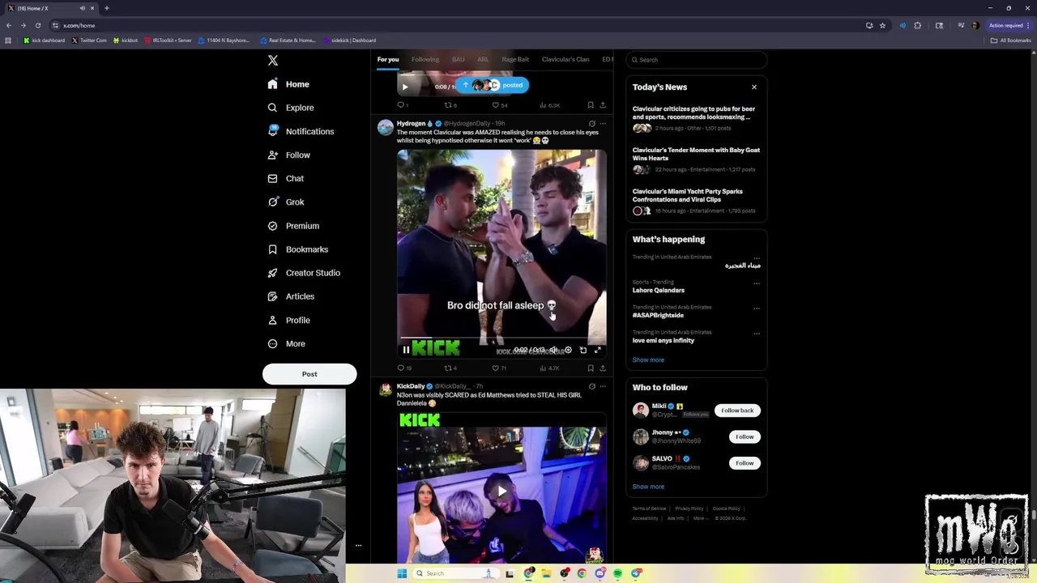Toggle Hydrogen video loop icon
1037x583 pixels.
click(583, 350)
